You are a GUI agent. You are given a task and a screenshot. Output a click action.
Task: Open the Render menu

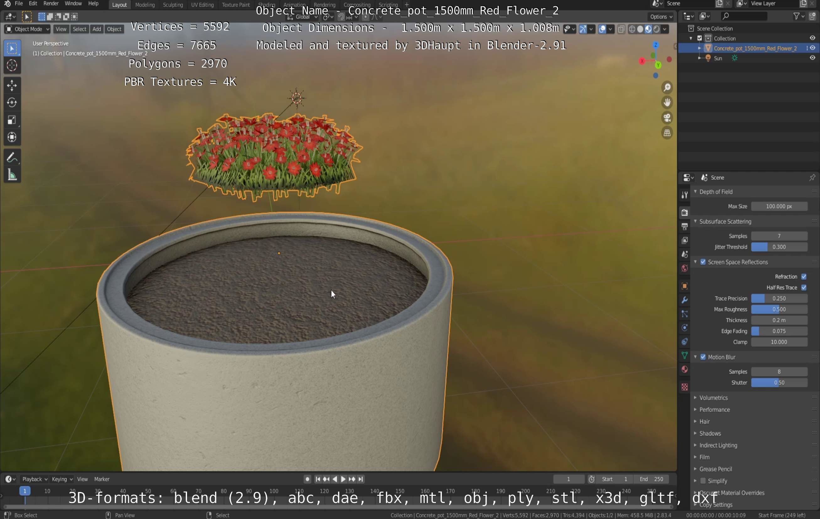tap(51, 4)
